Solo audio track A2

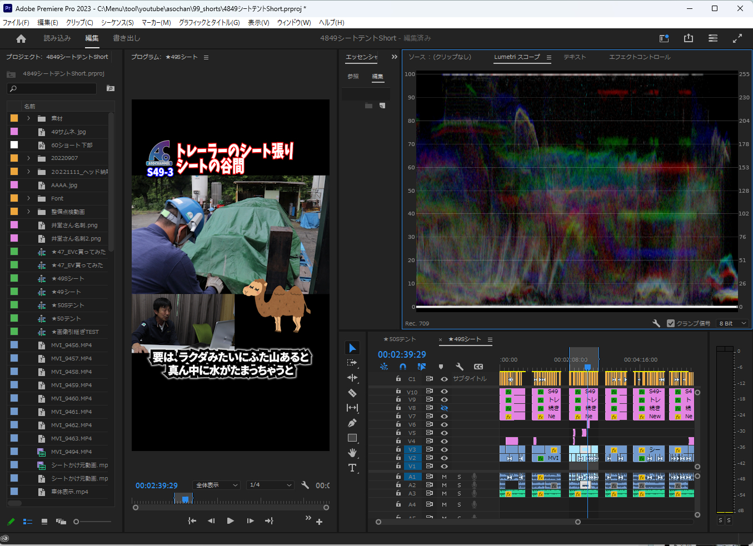point(459,485)
